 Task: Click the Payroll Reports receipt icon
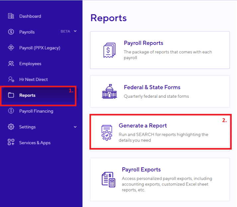110,50
